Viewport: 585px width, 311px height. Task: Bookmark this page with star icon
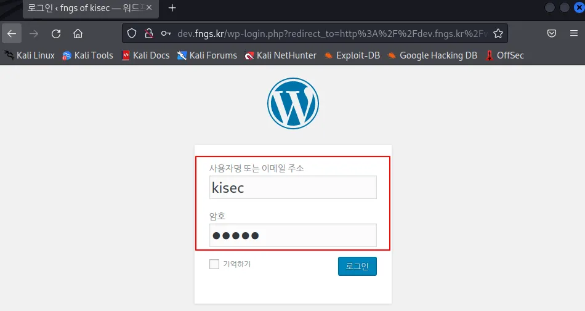(x=498, y=33)
